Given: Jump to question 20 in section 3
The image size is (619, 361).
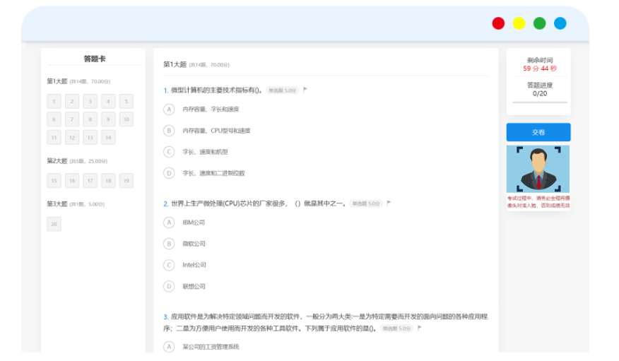Looking at the screenshot, I should click(54, 224).
